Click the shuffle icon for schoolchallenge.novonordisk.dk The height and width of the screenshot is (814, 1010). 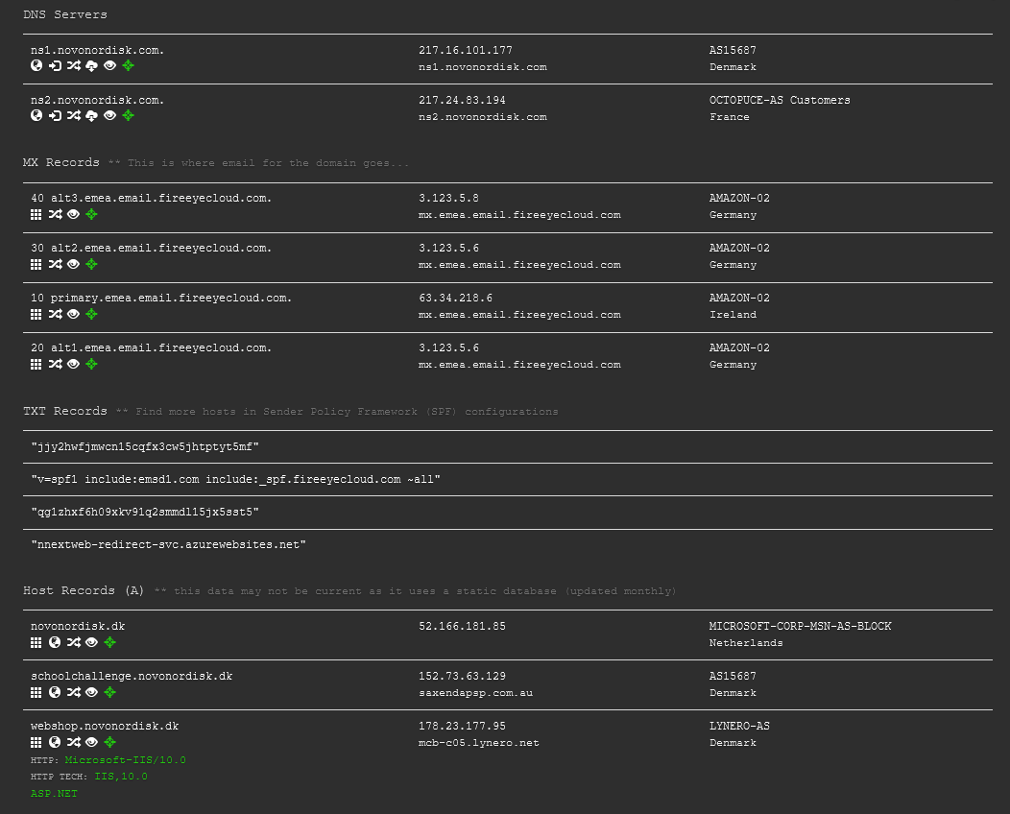tap(72, 692)
